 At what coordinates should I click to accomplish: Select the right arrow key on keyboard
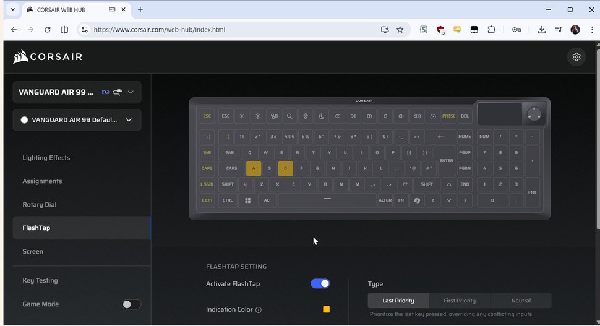click(x=465, y=200)
